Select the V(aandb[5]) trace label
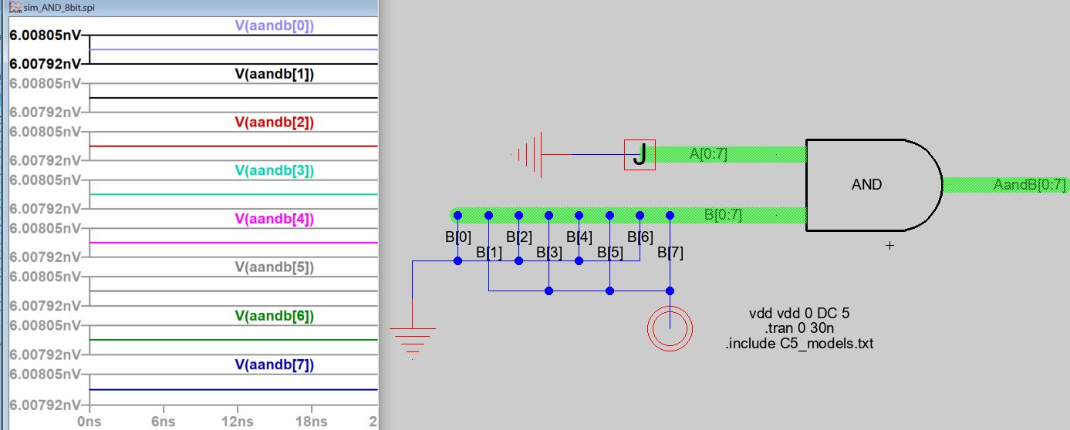 coord(274,267)
